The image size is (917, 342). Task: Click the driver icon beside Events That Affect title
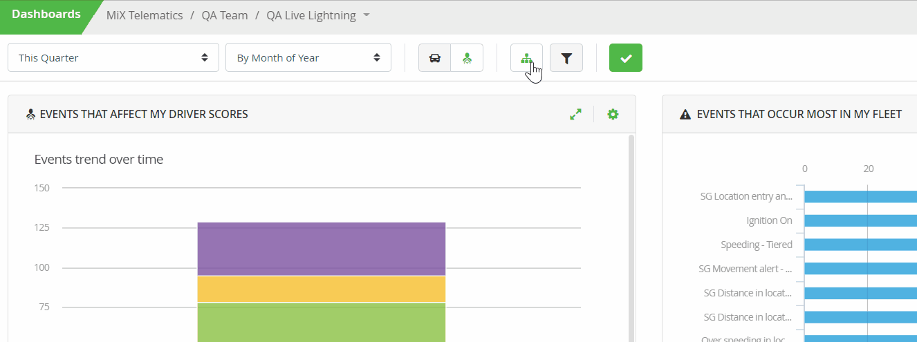coord(30,115)
